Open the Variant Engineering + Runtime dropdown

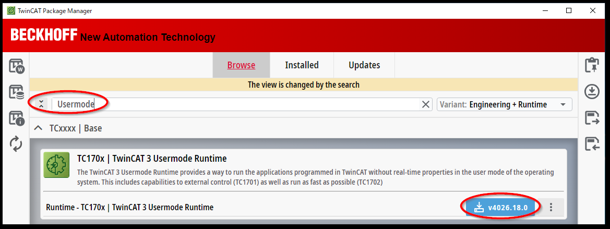click(504, 104)
